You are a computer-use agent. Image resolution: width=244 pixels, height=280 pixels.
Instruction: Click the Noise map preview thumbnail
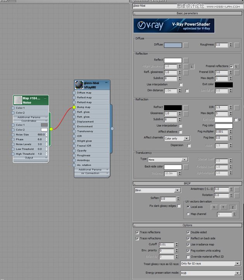coord(17,100)
